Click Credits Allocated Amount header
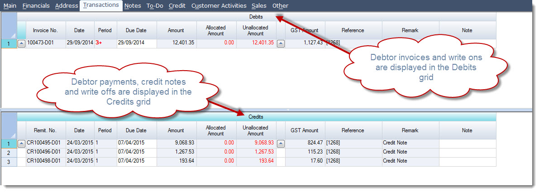This screenshot has height=192, width=539. click(216, 130)
